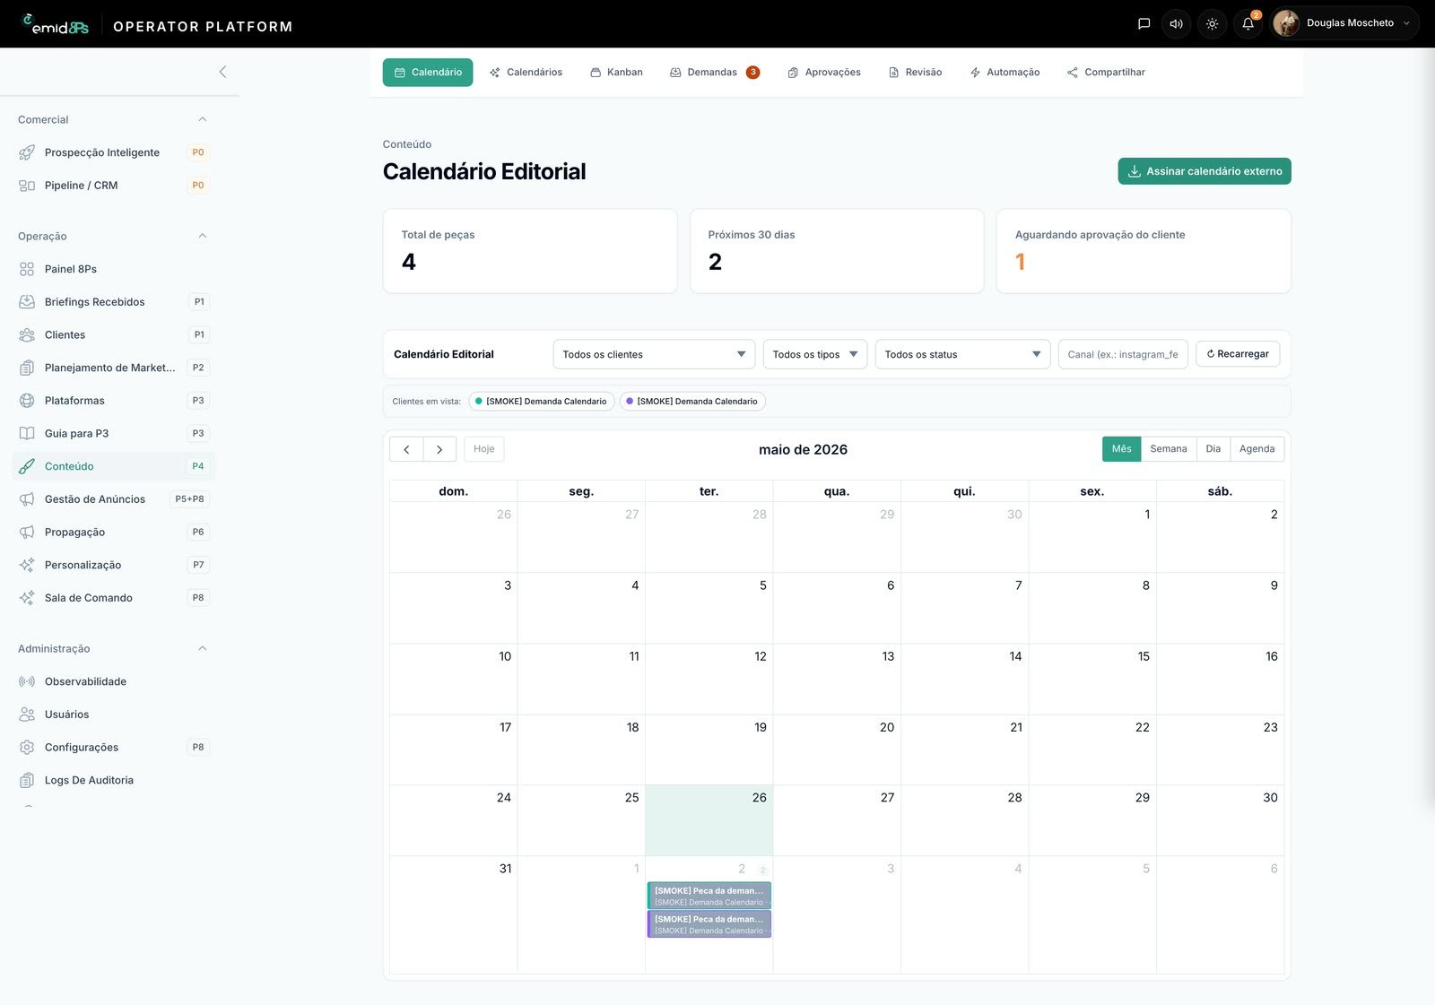Switch theme with the sun icon

point(1212,24)
